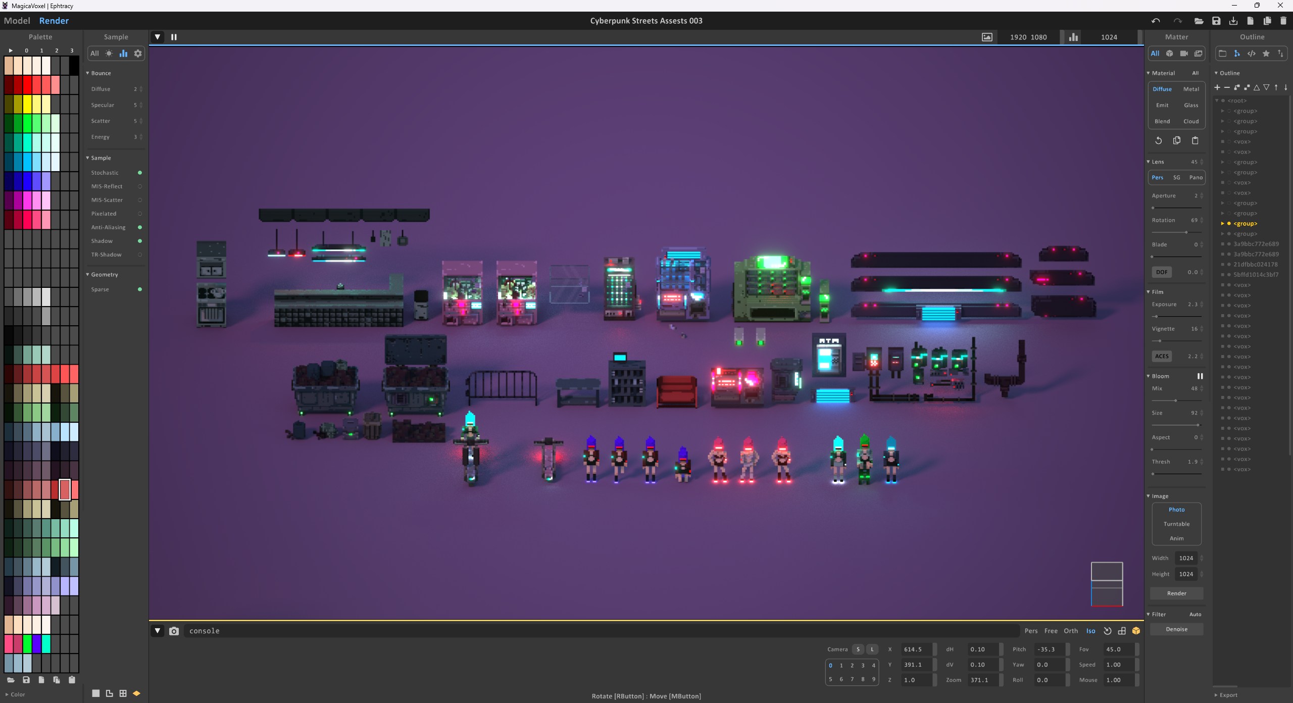Click the up-down arrows icon in Outline

[1280, 54]
